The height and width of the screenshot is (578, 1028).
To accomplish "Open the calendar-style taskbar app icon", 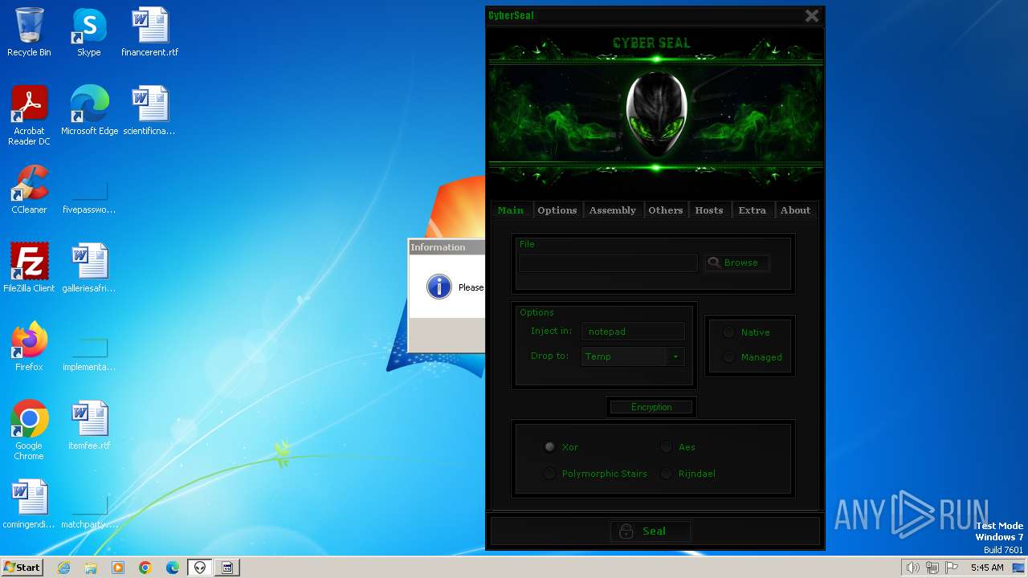I will pyautogui.click(x=227, y=568).
